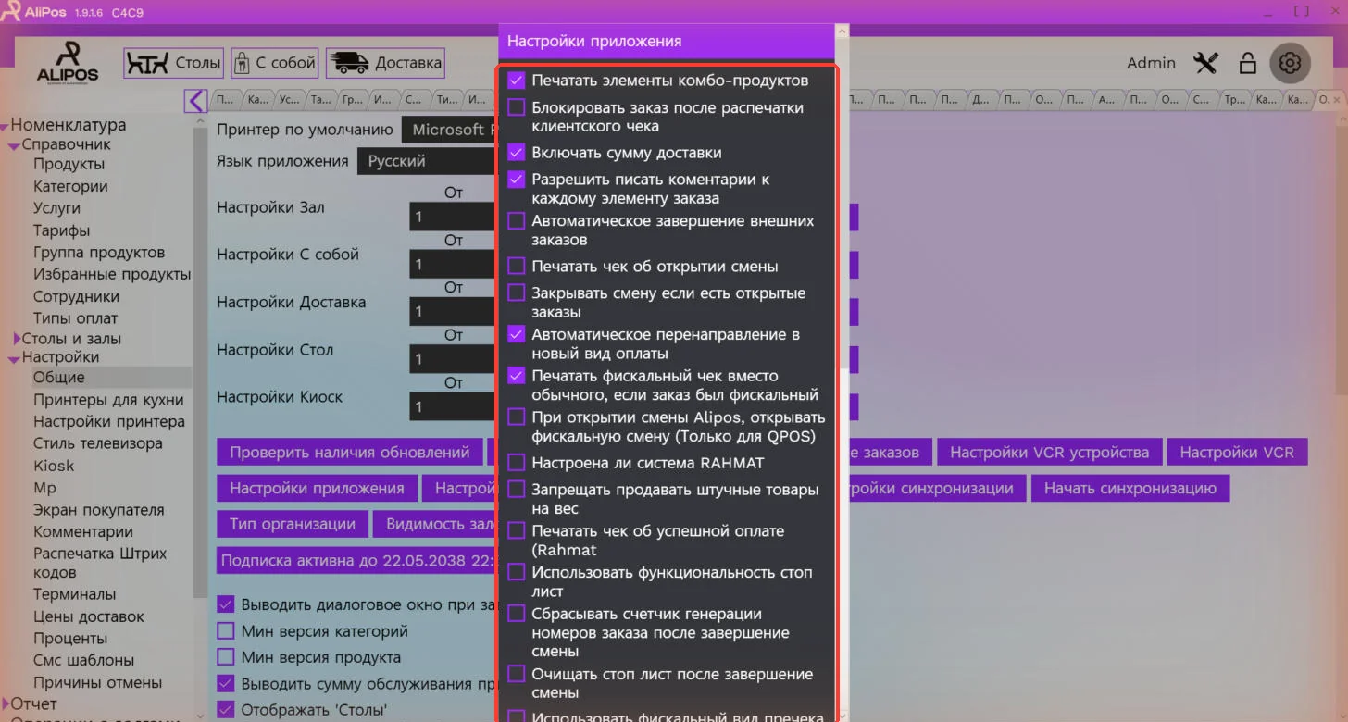Open the tools wrench icon
1348x722 pixels.
pyautogui.click(x=1205, y=63)
